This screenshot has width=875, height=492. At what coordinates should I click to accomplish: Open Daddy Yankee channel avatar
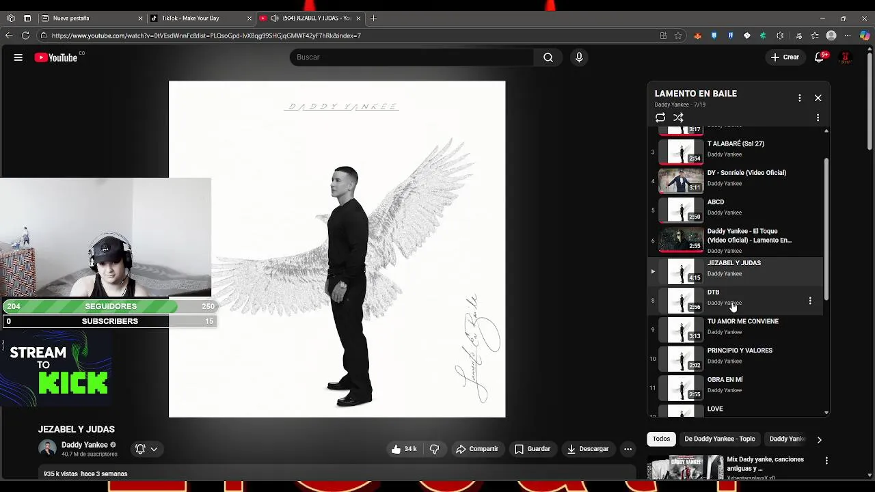[x=47, y=449]
